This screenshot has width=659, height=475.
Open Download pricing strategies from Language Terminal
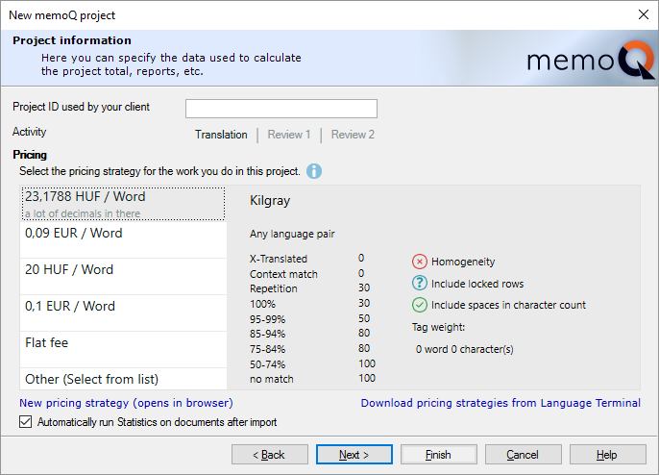pyautogui.click(x=500, y=403)
